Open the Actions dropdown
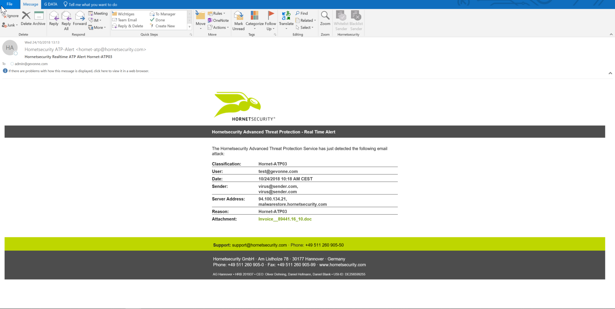Image resolution: width=615 pixels, height=309 pixels. coord(218,28)
